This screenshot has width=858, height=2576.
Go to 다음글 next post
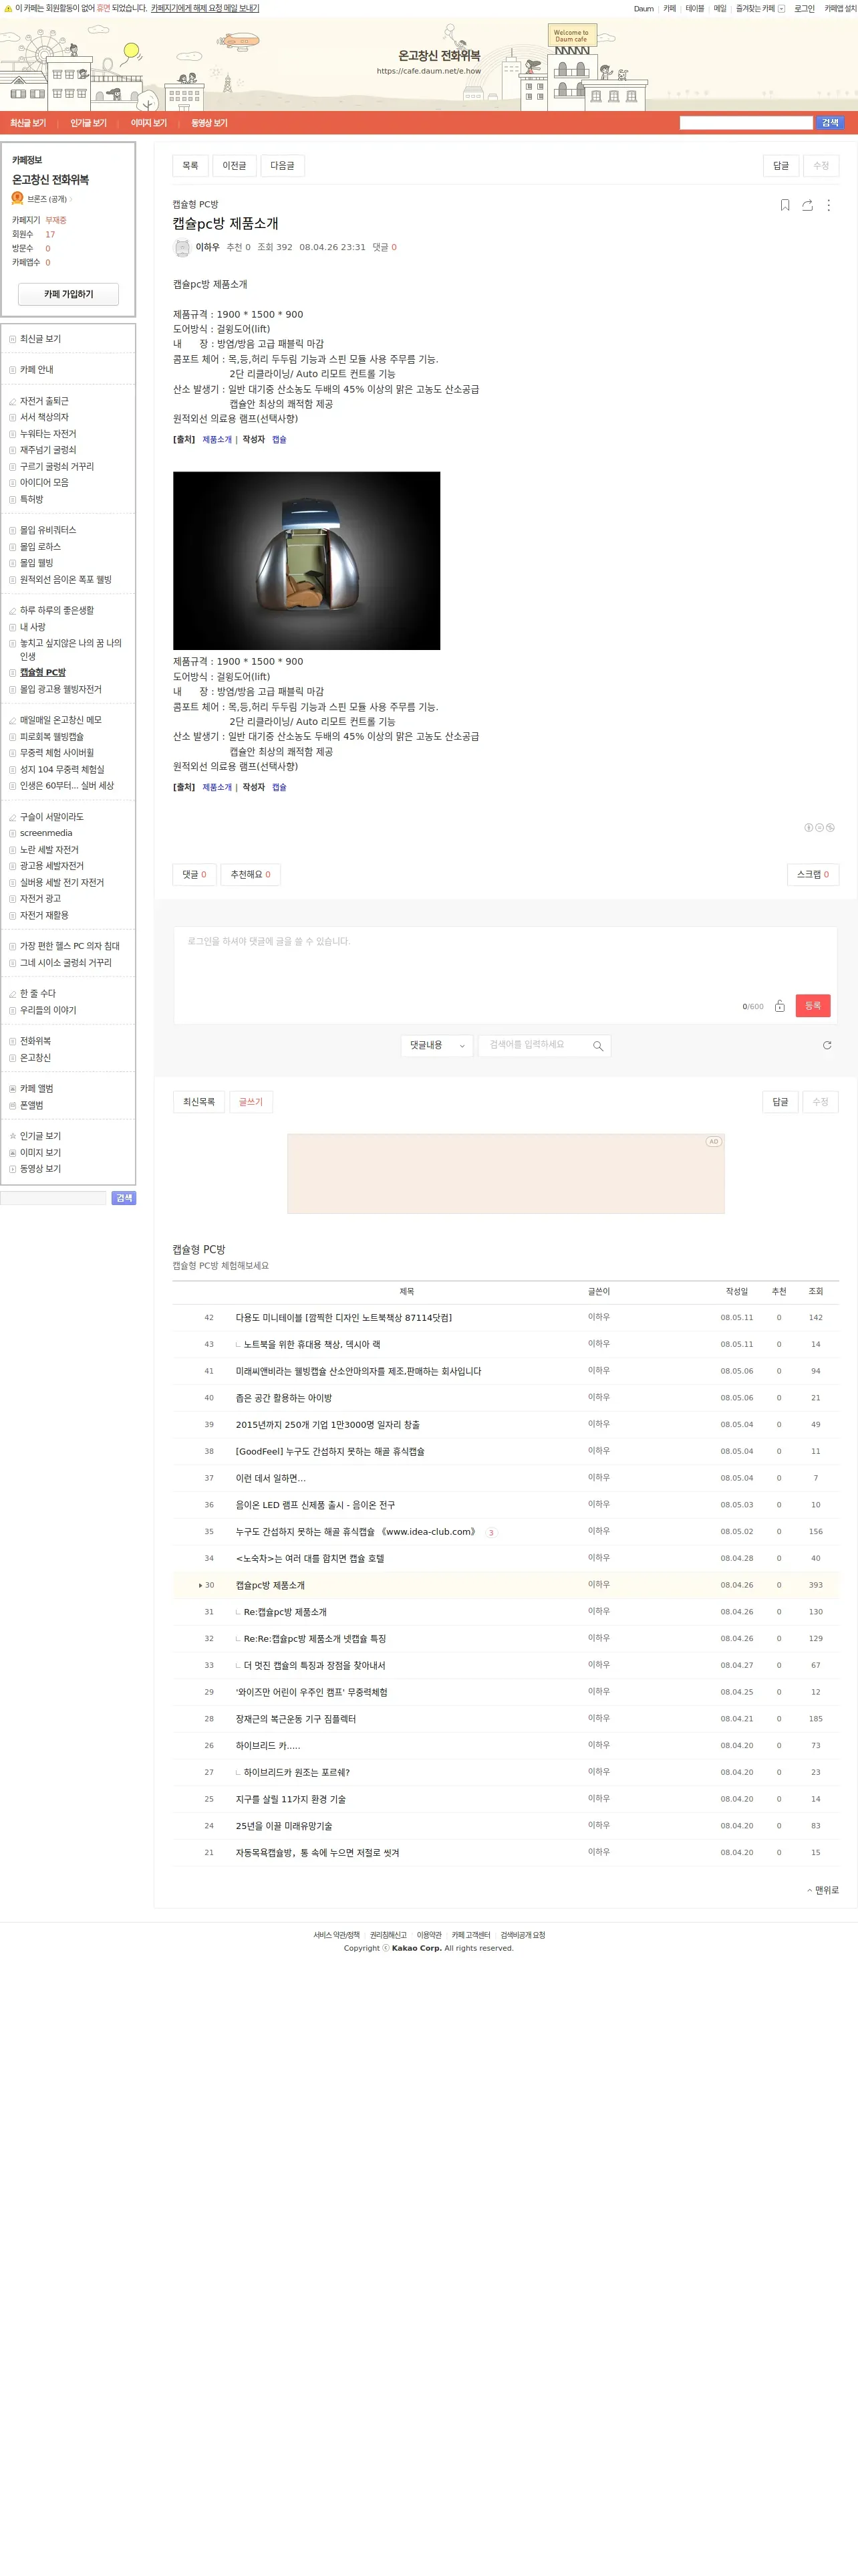[283, 166]
